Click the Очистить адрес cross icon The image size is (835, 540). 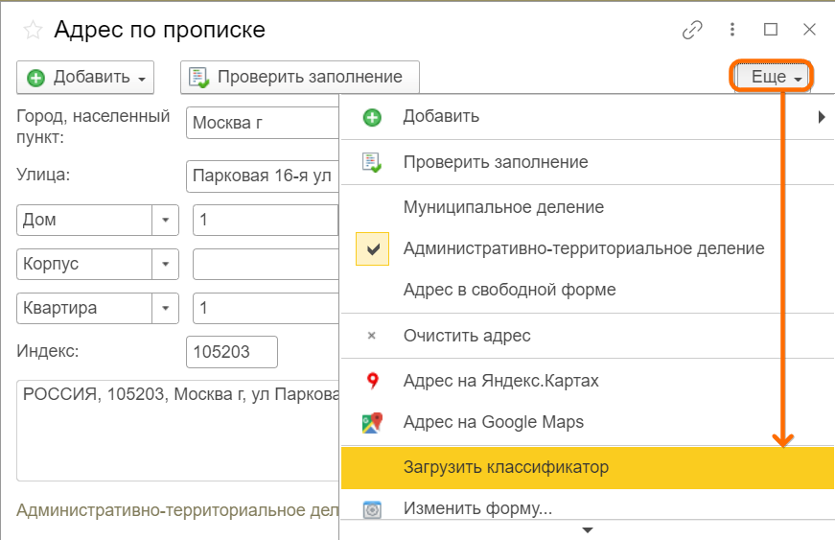372,337
